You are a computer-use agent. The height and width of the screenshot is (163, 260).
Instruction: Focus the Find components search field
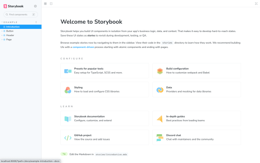(20, 14)
